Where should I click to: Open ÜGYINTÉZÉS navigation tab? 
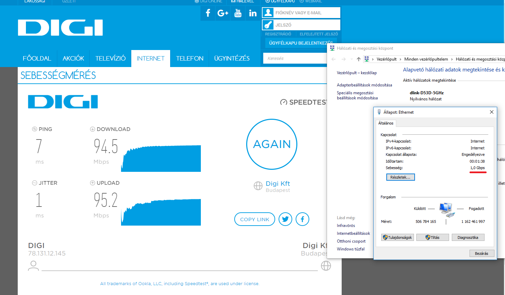[x=232, y=59]
